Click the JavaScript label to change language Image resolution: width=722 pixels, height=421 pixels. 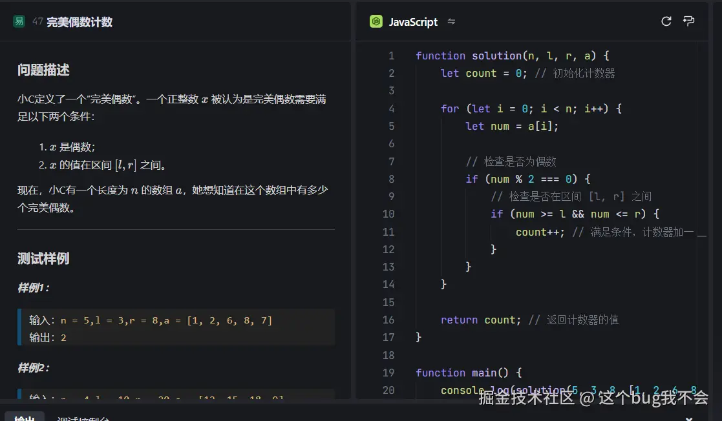coord(412,21)
